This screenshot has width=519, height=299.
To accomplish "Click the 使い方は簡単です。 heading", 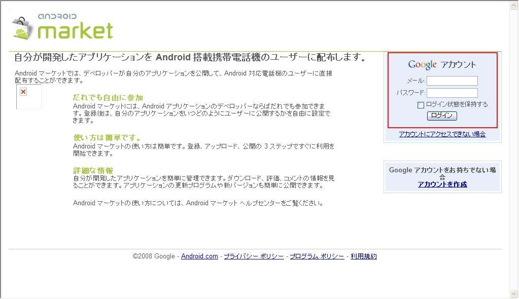I will click(107, 138).
